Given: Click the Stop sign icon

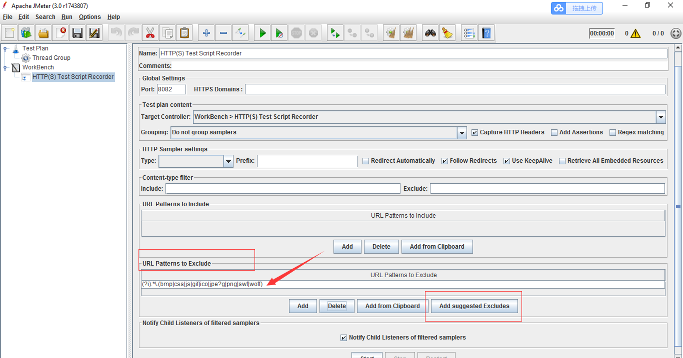Looking at the screenshot, I should pyautogui.click(x=296, y=33).
